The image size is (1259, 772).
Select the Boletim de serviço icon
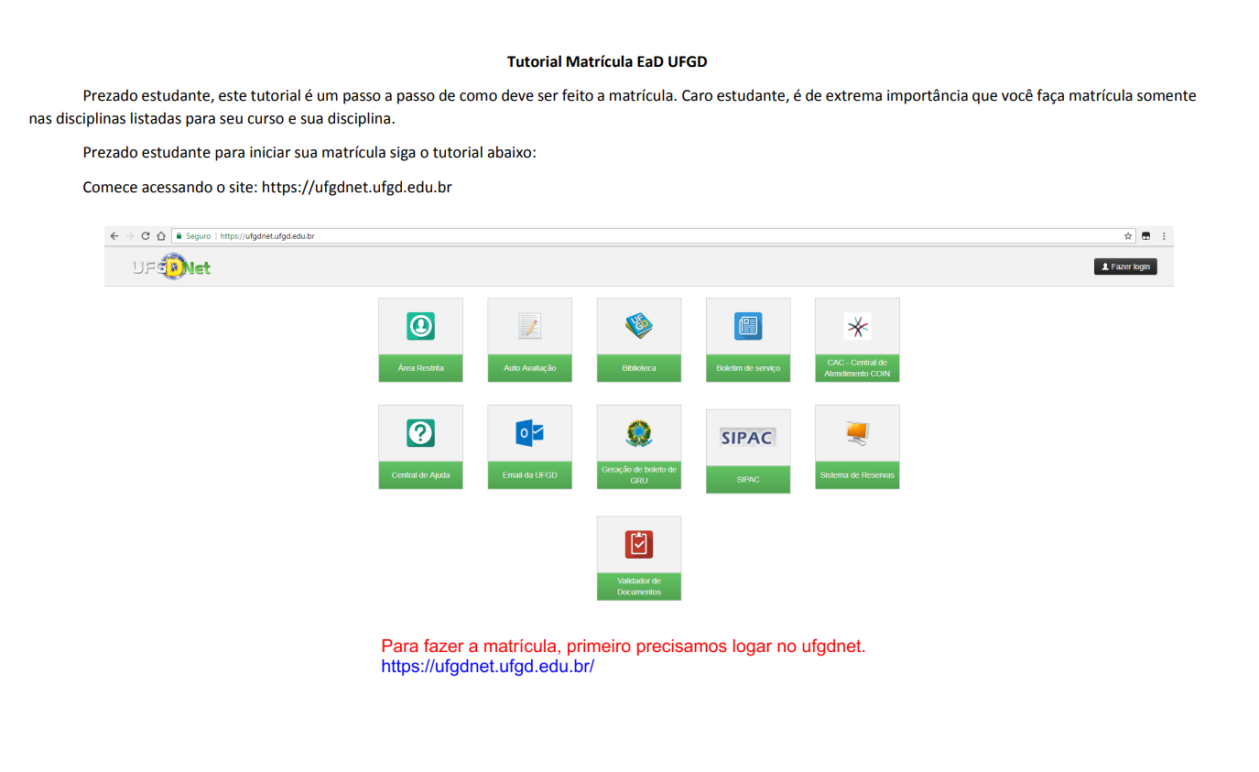pyautogui.click(x=747, y=326)
